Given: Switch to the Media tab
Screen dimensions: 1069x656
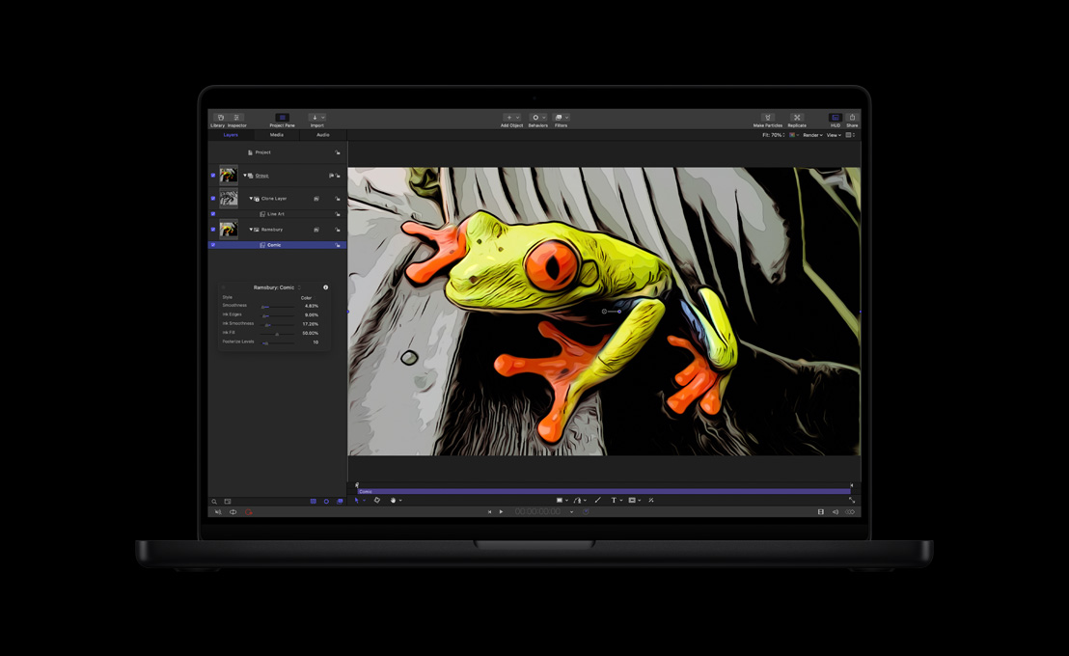Looking at the screenshot, I should pyautogui.click(x=277, y=134).
